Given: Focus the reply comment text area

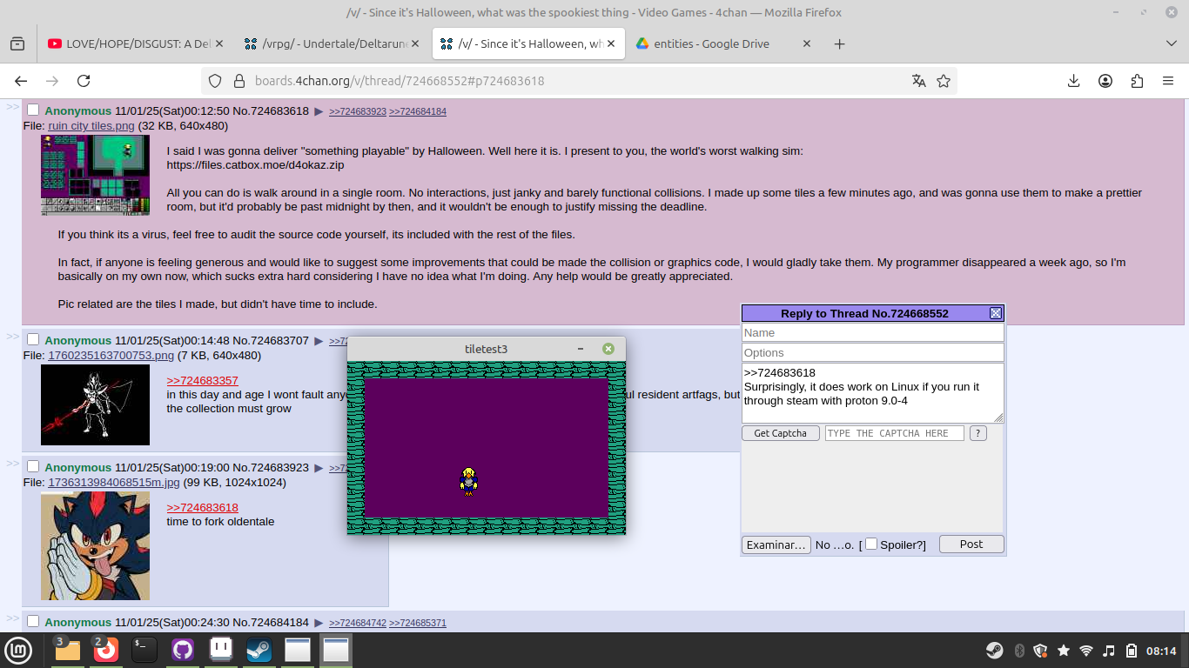Looking at the screenshot, I should point(872,393).
